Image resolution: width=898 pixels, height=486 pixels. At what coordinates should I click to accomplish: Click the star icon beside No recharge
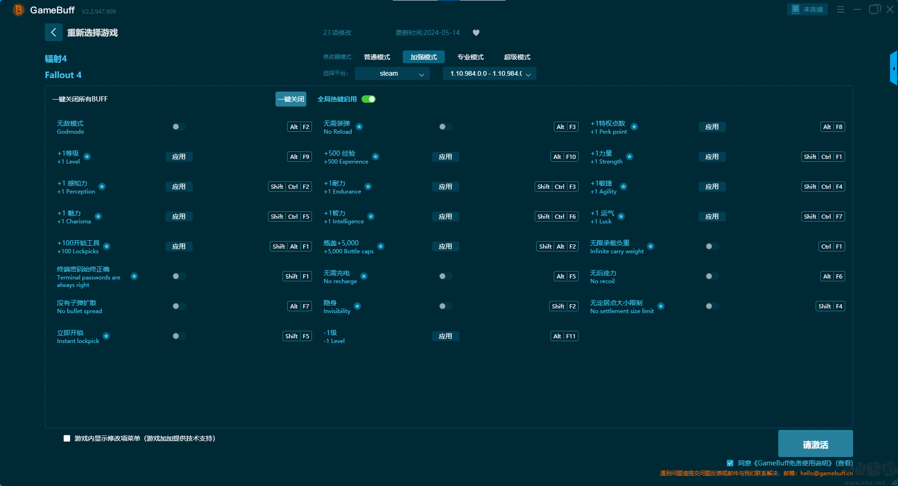click(364, 276)
